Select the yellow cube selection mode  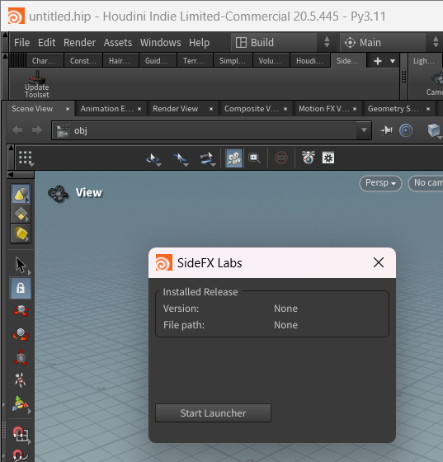point(21,233)
